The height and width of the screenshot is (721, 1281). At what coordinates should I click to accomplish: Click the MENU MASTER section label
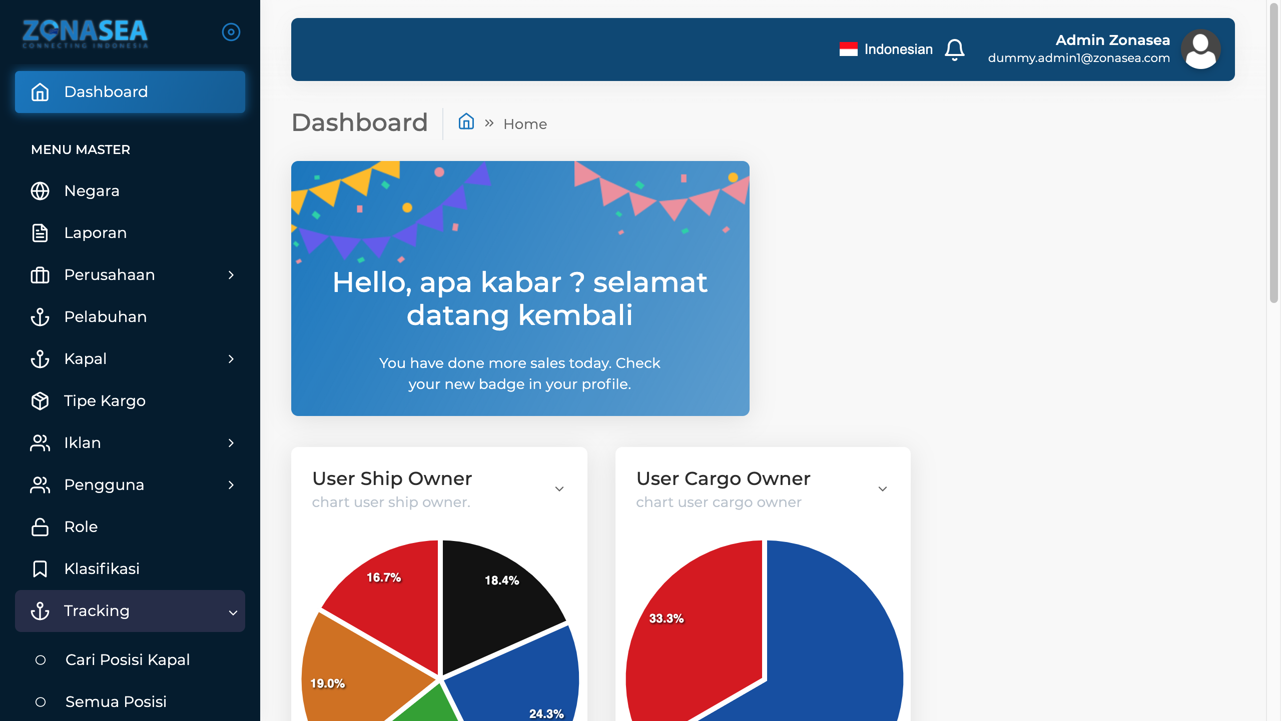click(x=81, y=149)
